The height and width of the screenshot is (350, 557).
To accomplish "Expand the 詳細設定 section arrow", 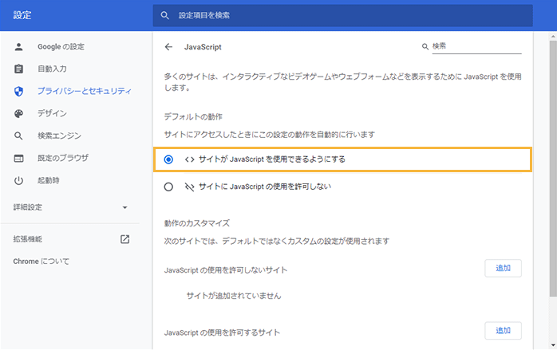I will tap(124, 208).
